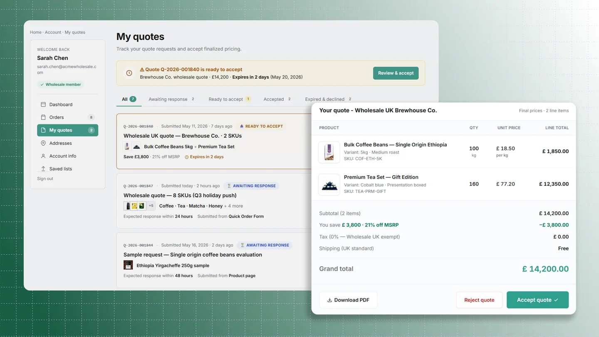The height and width of the screenshot is (337, 599).
Task: Open Dashboard in the sidebar
Action: point(67,104)
